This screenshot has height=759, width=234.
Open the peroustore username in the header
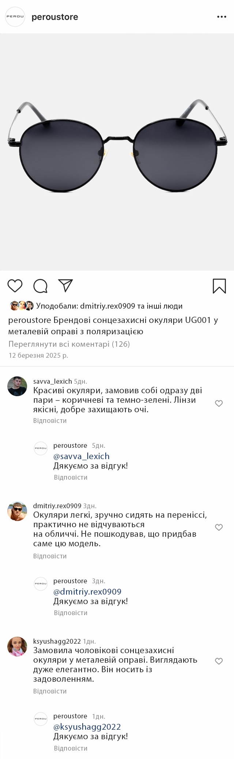[55, 17]
